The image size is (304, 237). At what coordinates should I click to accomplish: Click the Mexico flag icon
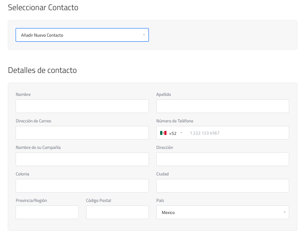163,133
